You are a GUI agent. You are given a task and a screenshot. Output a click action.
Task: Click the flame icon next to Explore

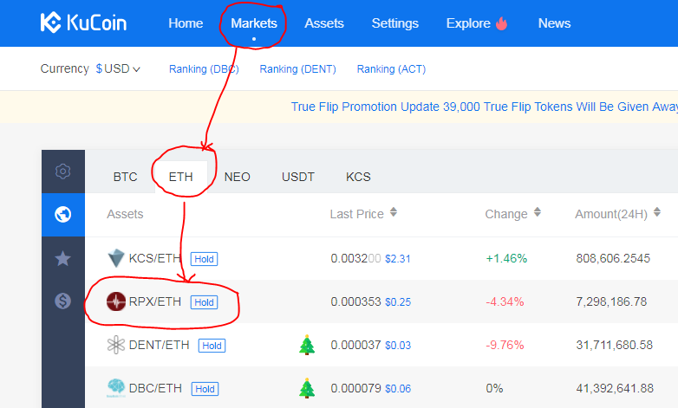502,23
